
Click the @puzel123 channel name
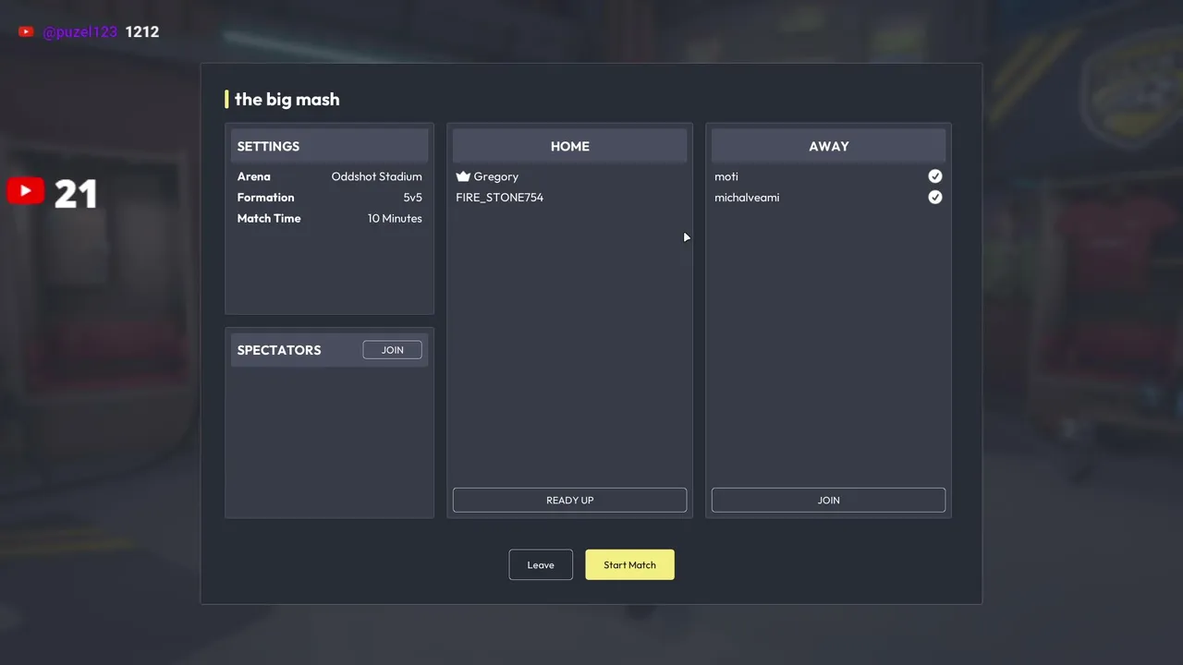79,31
